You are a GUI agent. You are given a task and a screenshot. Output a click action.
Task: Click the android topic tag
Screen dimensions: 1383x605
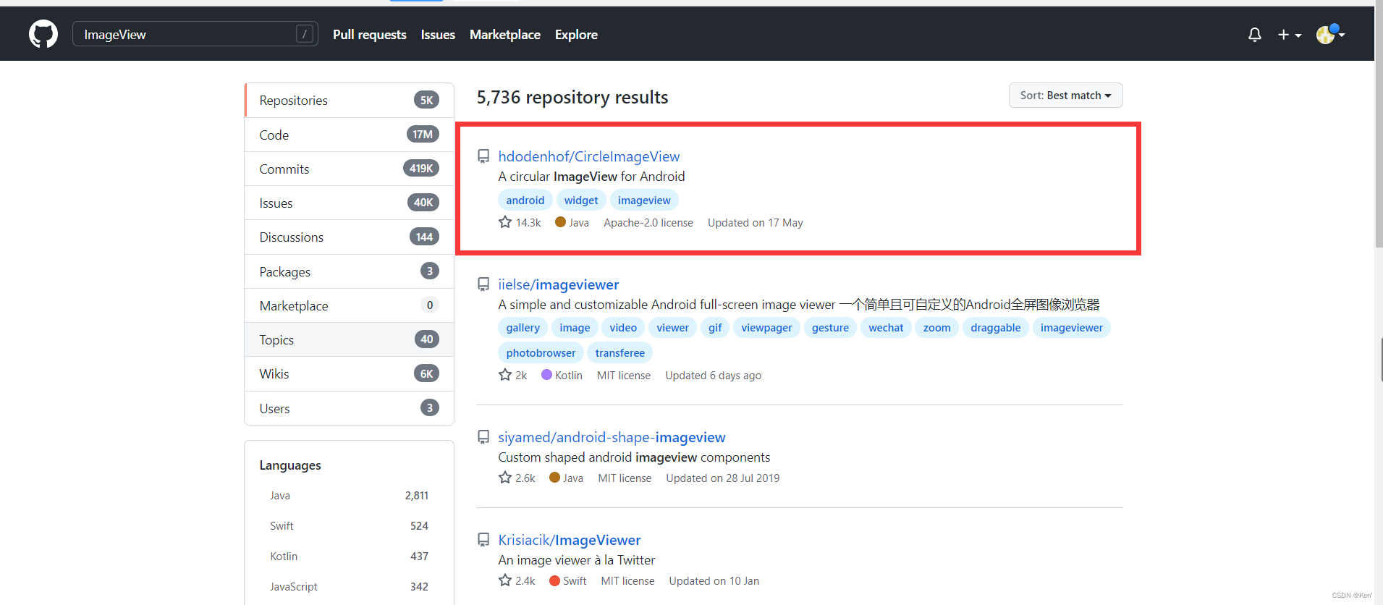[x=525, y=200]
